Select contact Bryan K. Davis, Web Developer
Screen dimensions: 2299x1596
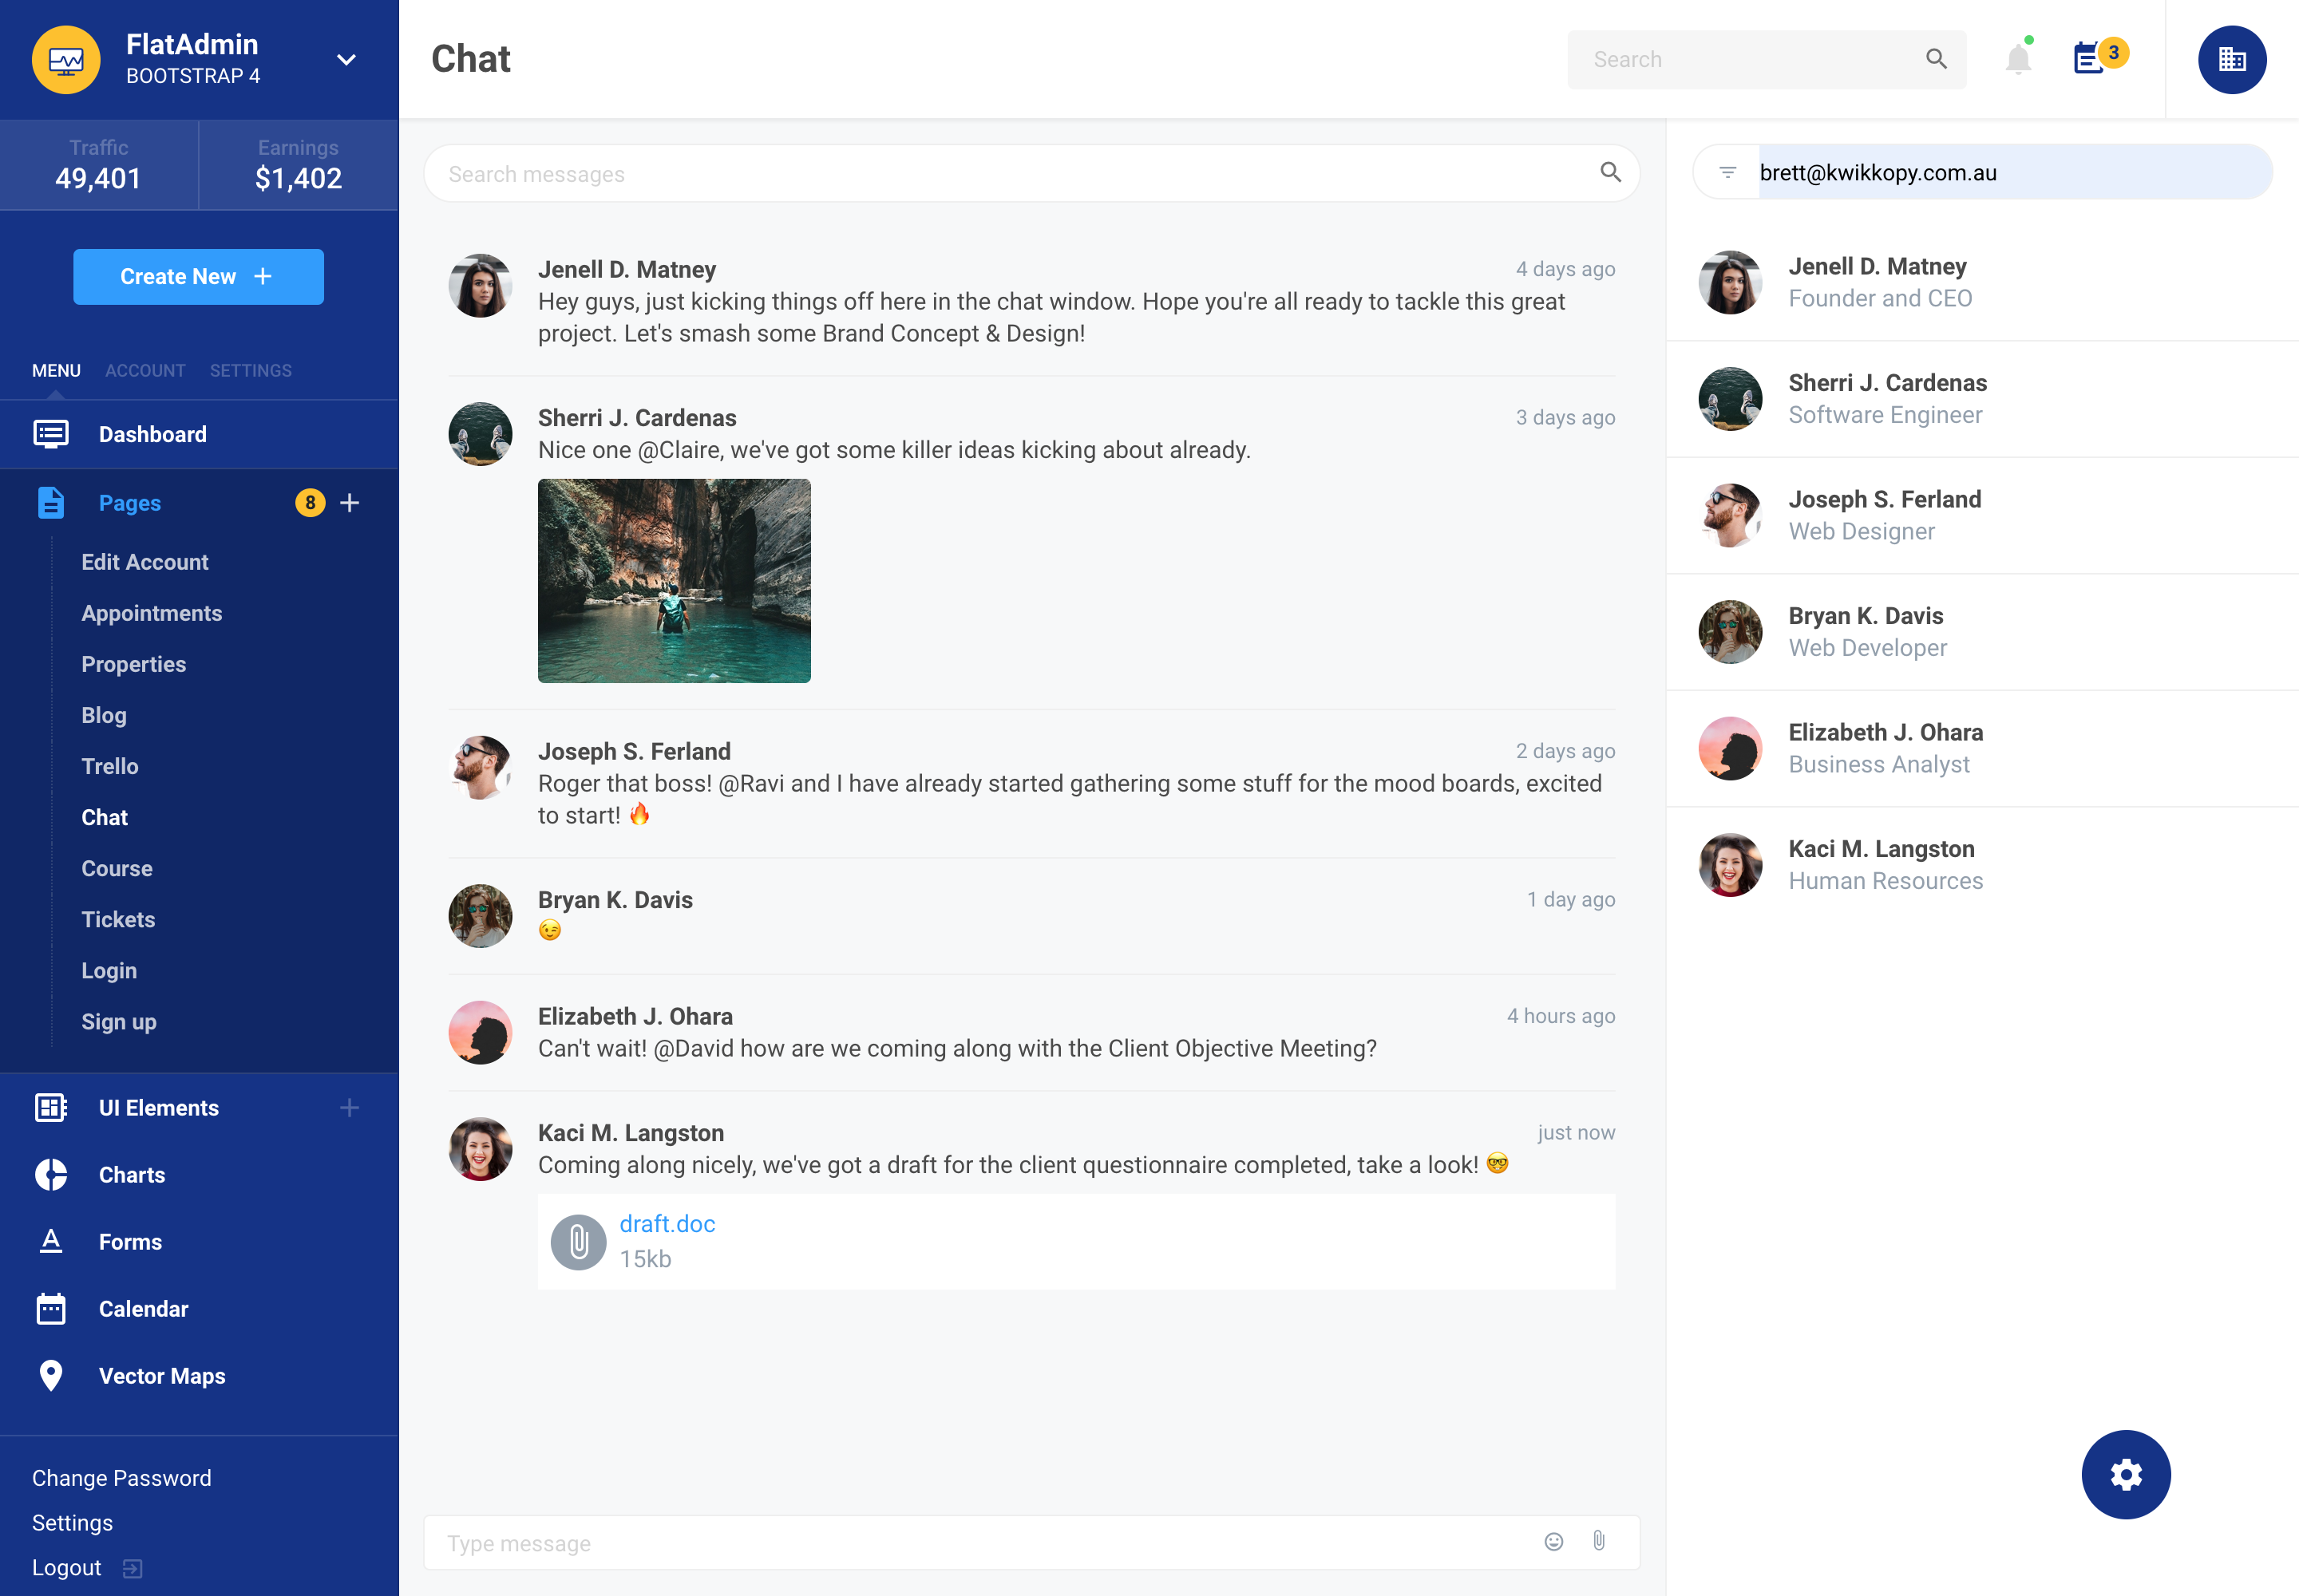point(1982,632)
